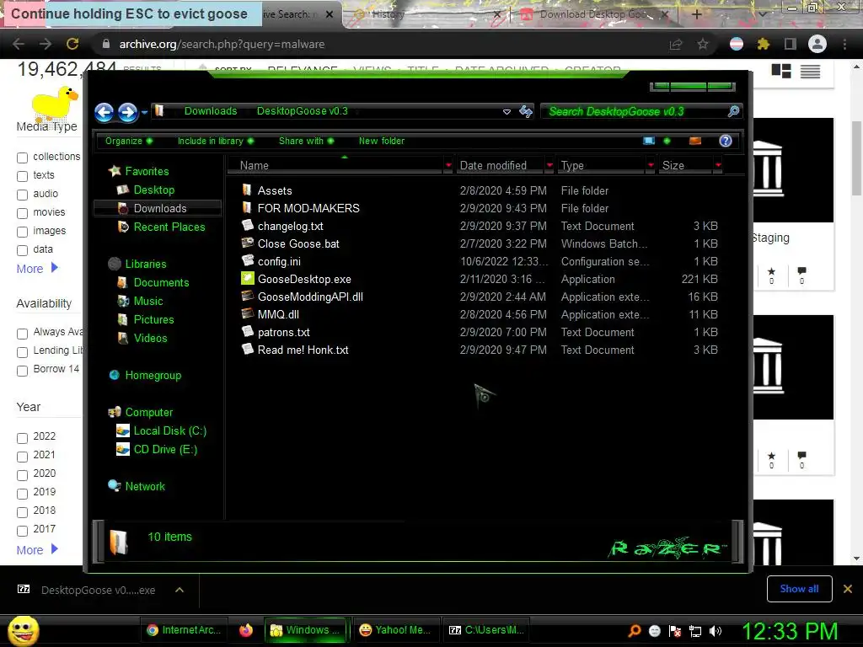Click the smiley Start button
This screenshot has width=863, height=647.
23,630
